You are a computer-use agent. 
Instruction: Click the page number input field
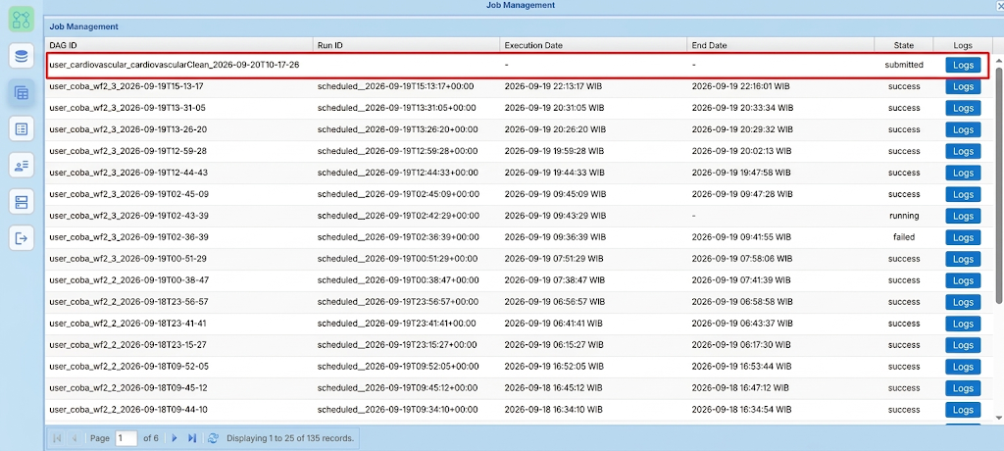pos(126,438)
